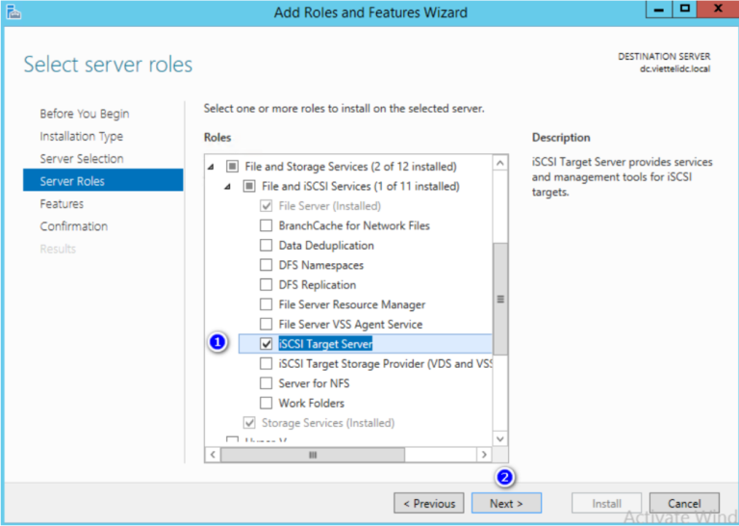This screenshot has width=739, height=526.
Task: Check File Server VSS Agent Service
Action: [267, 324]
